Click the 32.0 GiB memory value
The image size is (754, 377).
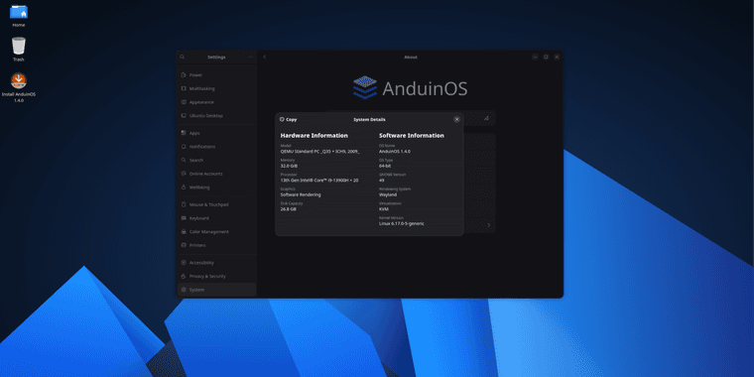click(289, 166)
